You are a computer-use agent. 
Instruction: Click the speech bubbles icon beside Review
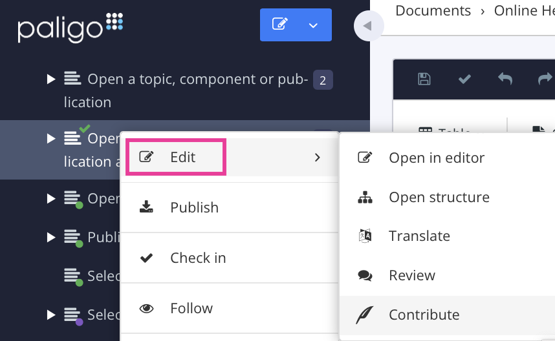point(365,276)
